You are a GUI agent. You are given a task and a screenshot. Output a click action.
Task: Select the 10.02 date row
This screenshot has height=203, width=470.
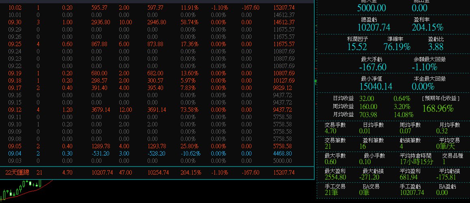[x=151, y=7]
